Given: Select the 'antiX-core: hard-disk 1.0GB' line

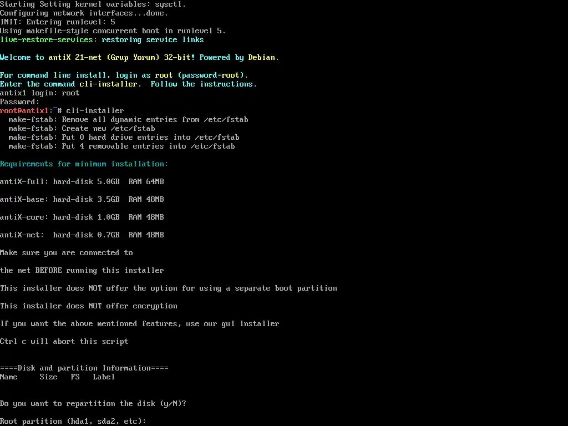Looking at the screenshot, I should point(82,217).
